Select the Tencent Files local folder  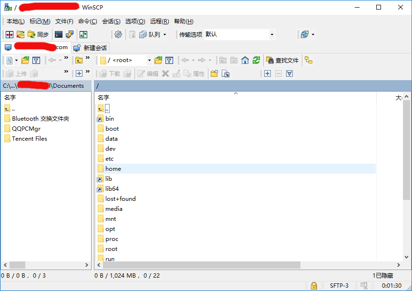[29, 138]
